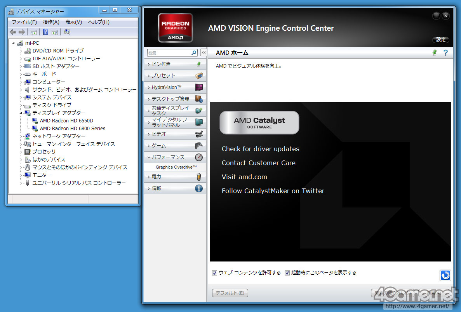Click the デスクトップ管理 icon
The width and height of the screenshot is (461, 312).
tap(199, 99)
